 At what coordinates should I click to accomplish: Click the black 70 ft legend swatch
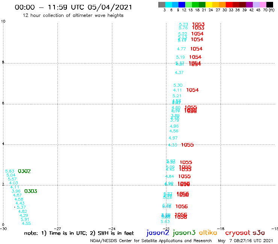tap(270, 5)
